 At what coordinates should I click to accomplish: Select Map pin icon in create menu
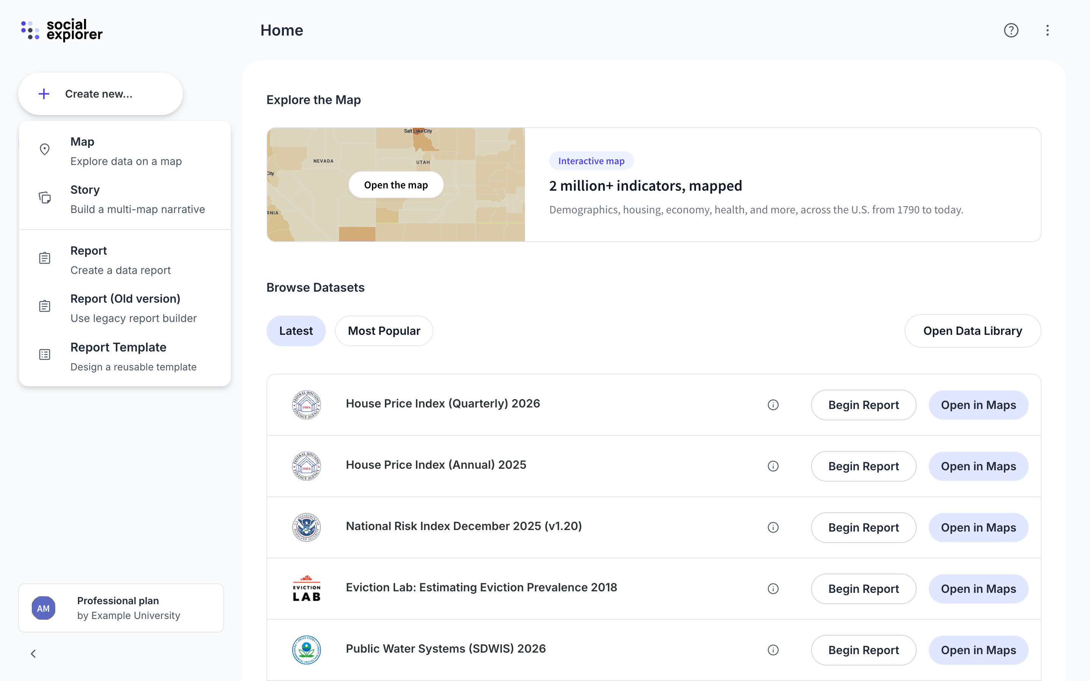[x=45, y=149]
